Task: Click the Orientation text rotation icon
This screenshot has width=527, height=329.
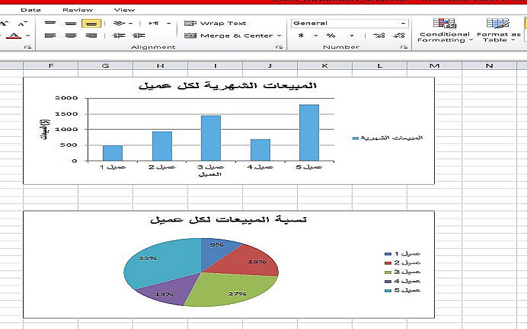Action: tap(119, 23)
